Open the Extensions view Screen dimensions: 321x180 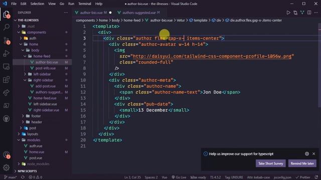click(x=7, y=79)
